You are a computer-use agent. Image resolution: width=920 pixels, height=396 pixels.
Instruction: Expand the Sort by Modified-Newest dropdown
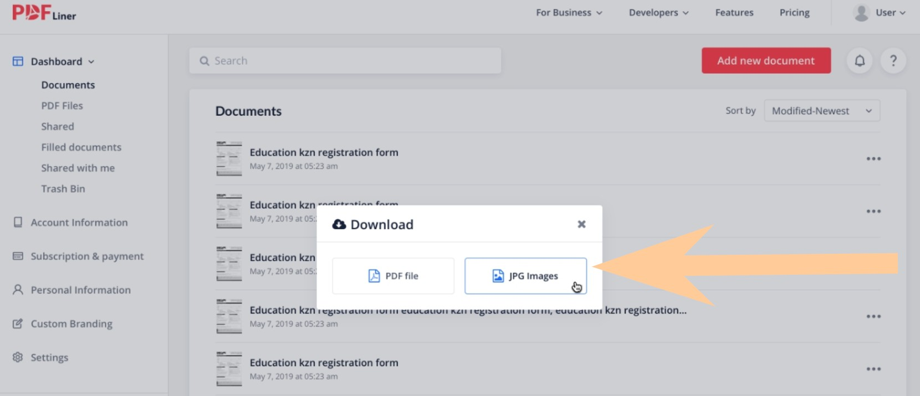[x=822, y=111]
